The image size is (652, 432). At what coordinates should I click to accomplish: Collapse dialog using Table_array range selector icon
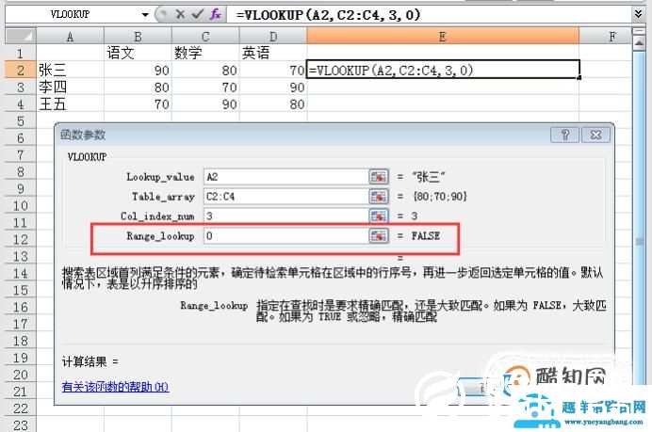coord(379,197)
